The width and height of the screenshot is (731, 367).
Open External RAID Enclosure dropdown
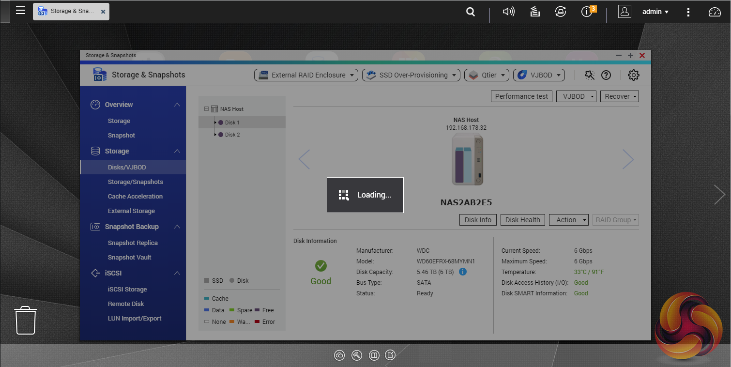point(306,75)
